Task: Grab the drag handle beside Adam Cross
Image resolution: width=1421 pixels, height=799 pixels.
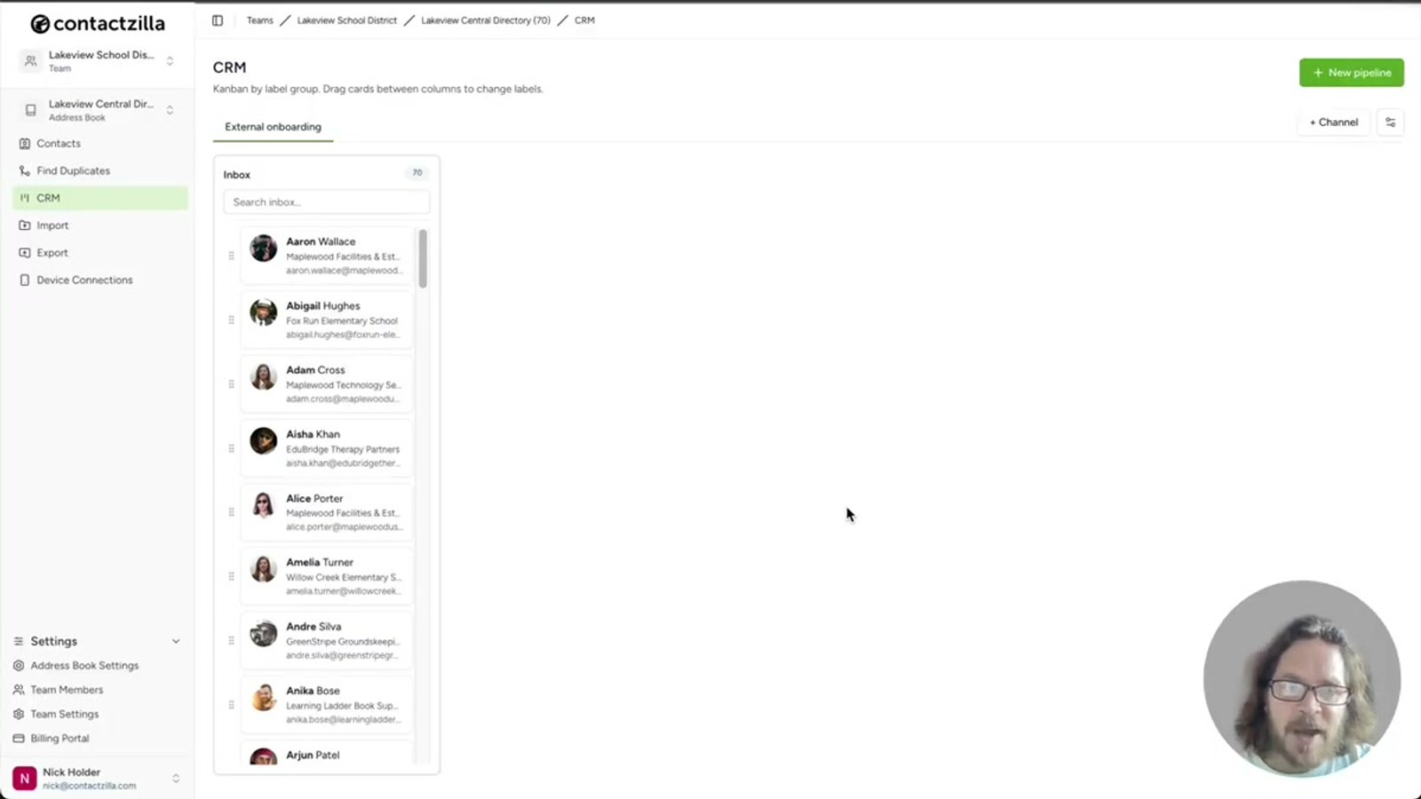Action: point(231,384)
